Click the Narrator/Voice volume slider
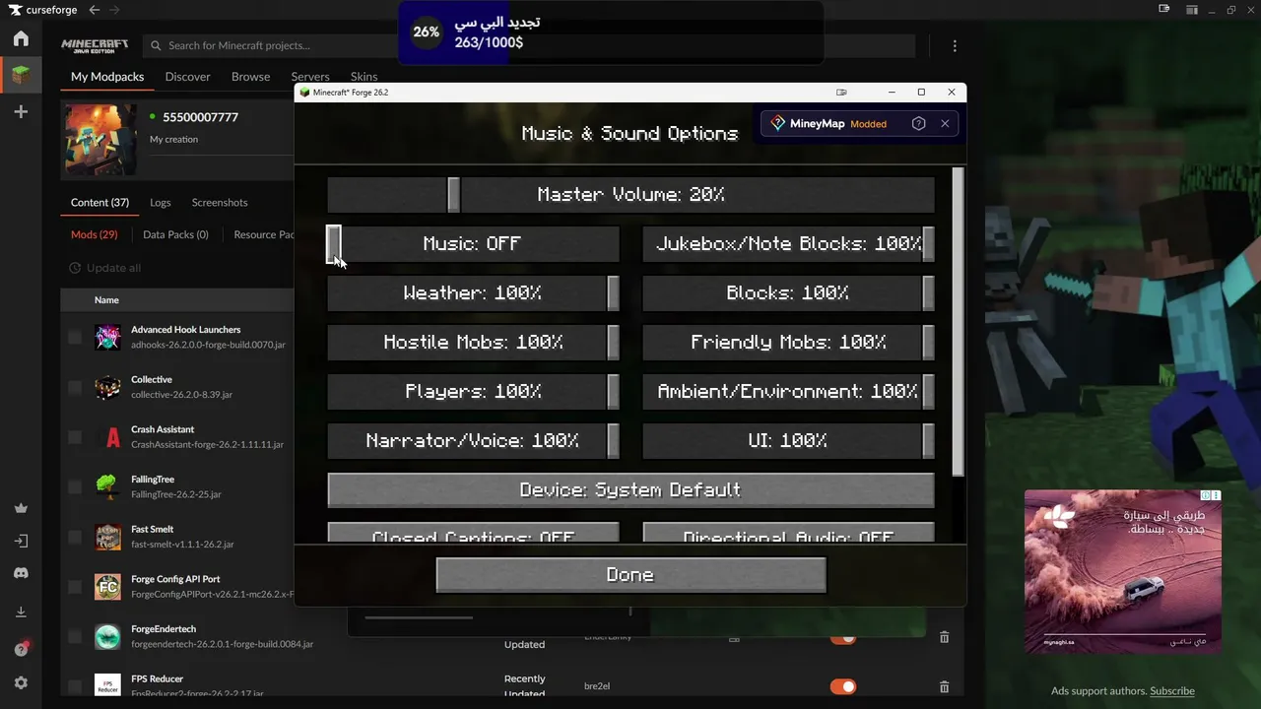This screenshot has height=709, width=1261. [x=473, y=441]
